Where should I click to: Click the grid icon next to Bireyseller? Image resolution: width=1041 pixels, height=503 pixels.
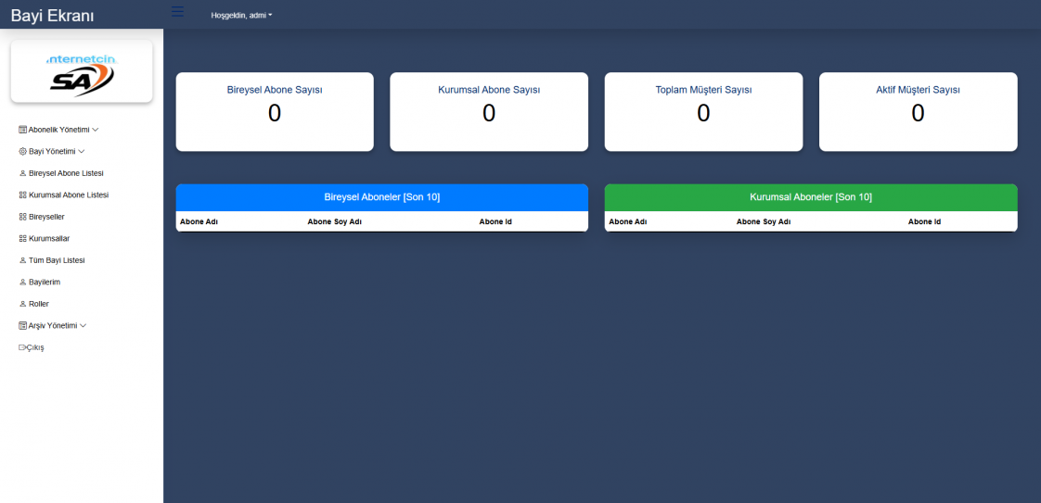click(x=23, y=217)
